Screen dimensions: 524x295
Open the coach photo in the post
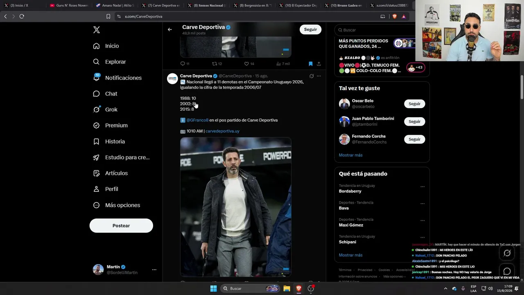click(x=236, y=207)
